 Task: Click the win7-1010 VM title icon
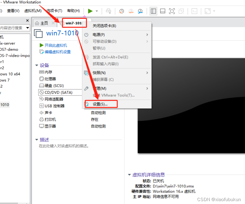(x=38, y=33)
